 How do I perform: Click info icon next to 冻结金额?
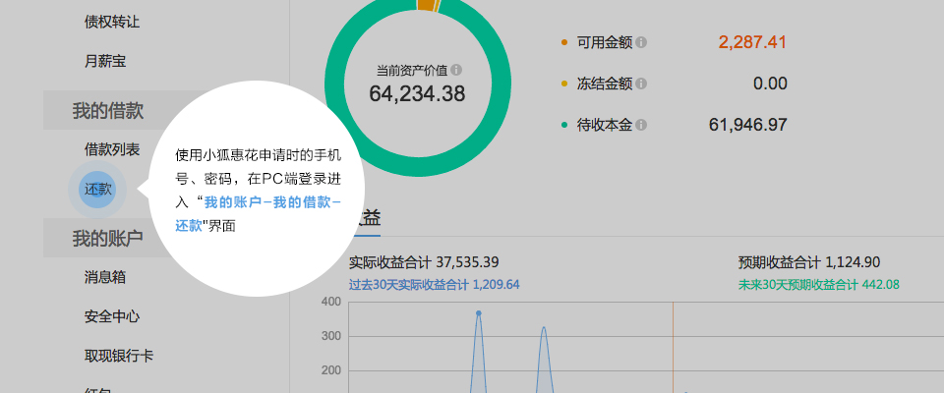tap(641, 84)
